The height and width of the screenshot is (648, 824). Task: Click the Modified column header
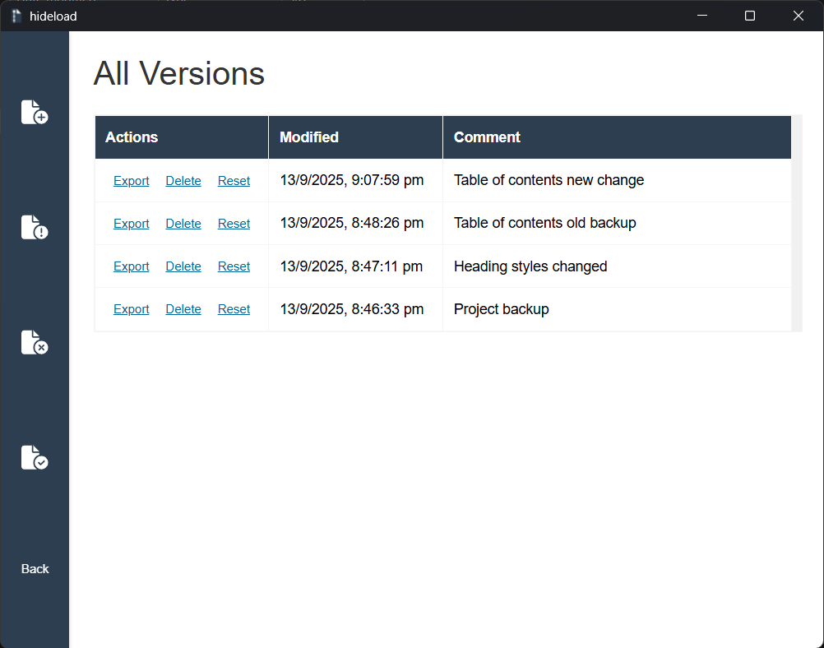[x=309, y=137]
